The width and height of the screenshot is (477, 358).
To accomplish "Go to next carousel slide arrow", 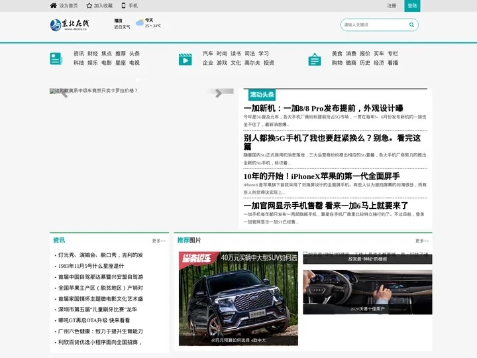I will coord(219,93).
